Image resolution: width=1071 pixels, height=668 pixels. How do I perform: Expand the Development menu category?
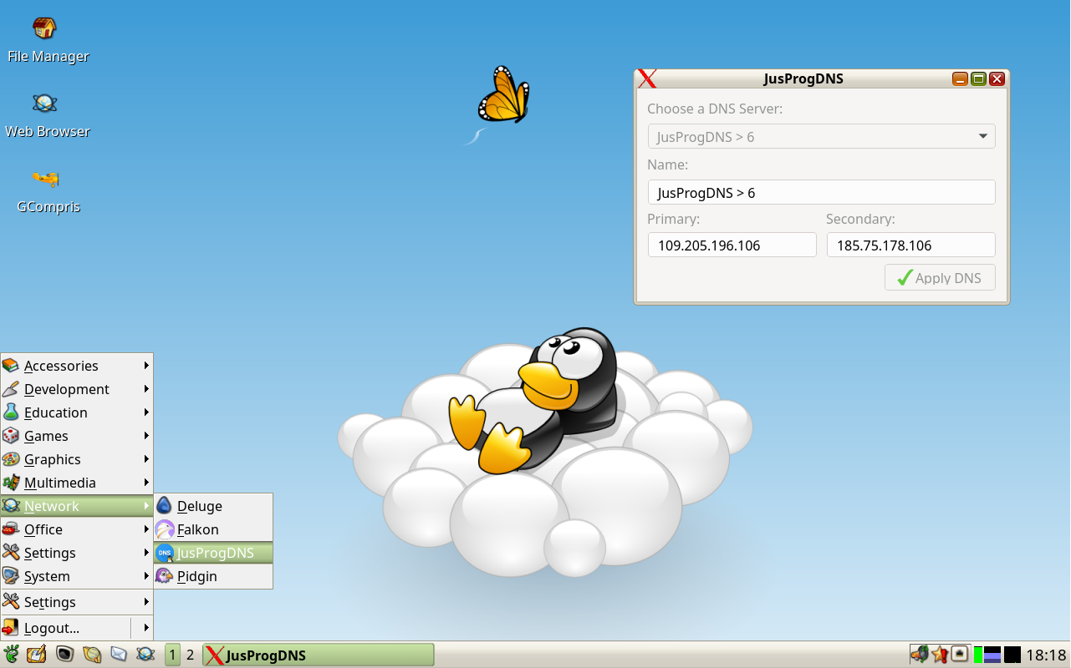coord(77,389)
